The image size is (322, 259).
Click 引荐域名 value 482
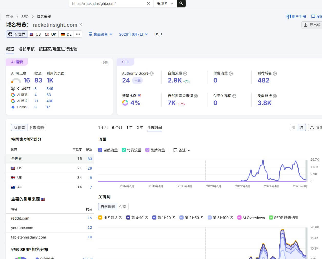tap(263, 80)
